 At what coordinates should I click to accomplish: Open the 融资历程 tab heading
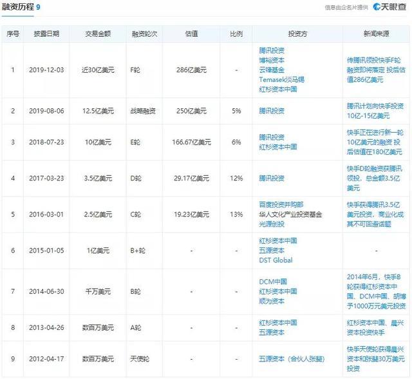tap(18, 7)
